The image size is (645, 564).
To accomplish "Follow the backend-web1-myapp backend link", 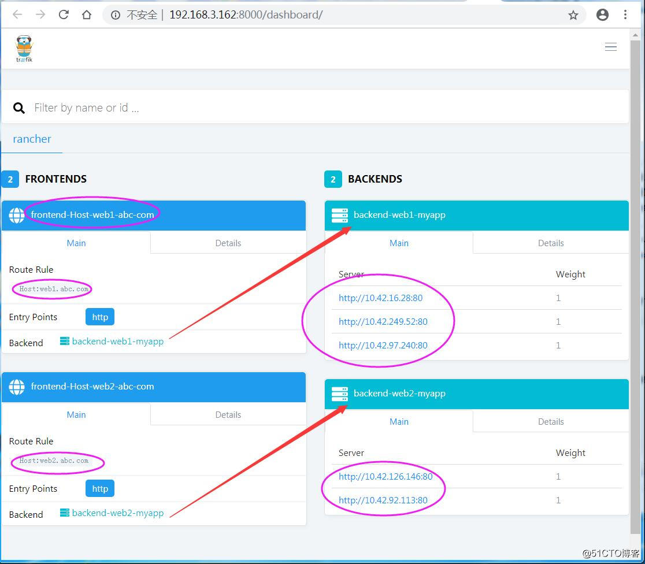I will (x=118, y=342).
